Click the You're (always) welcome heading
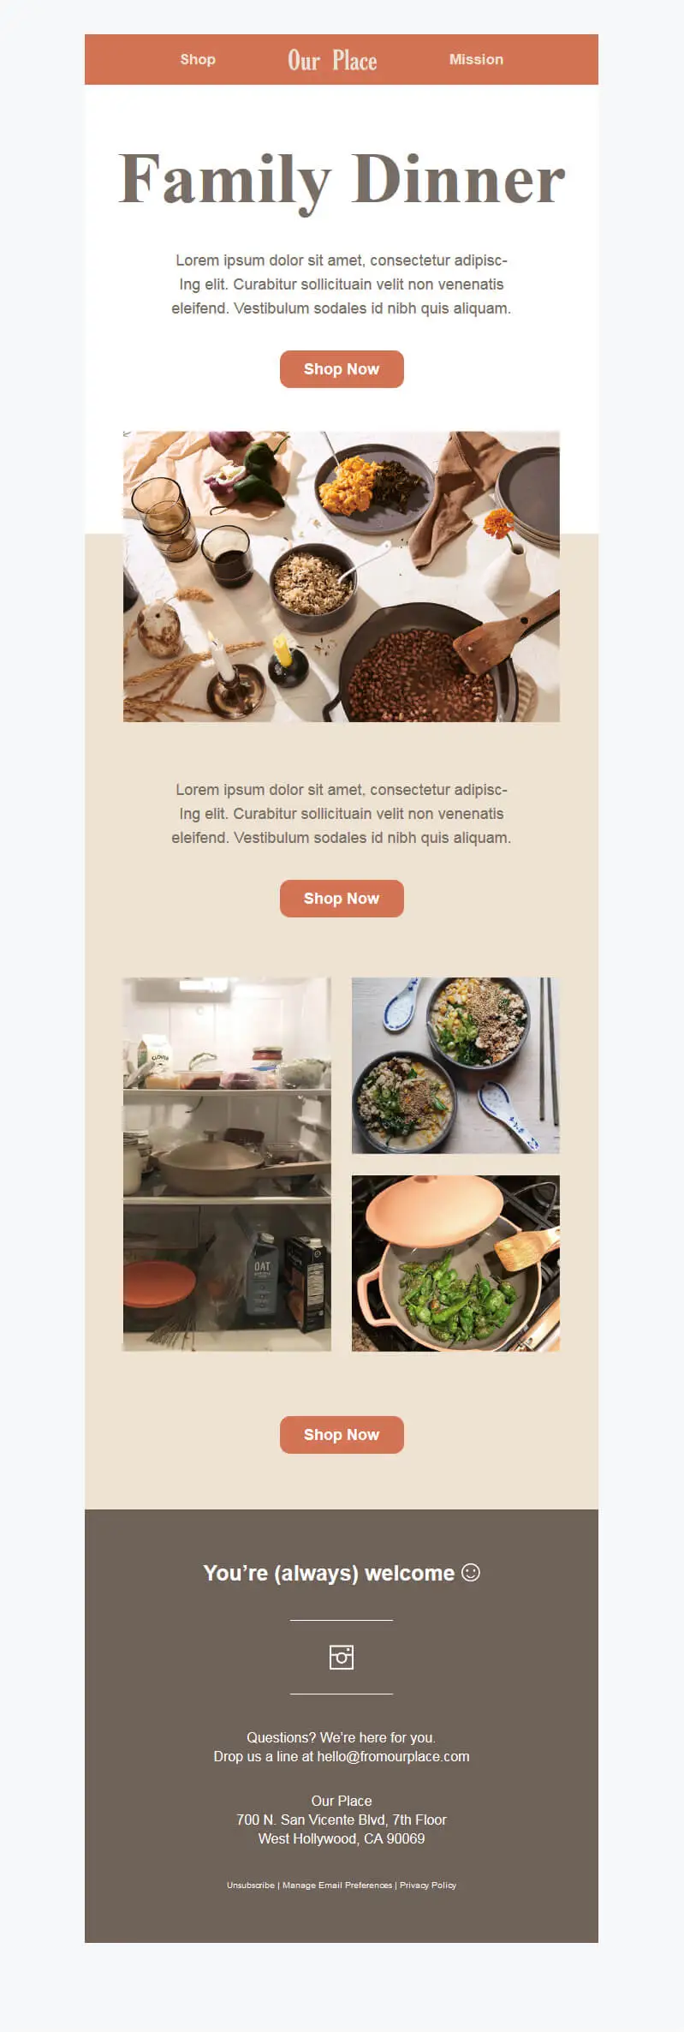This screenshot has height=2032, width=684. pyautogui.click(x=329, y=1573)
